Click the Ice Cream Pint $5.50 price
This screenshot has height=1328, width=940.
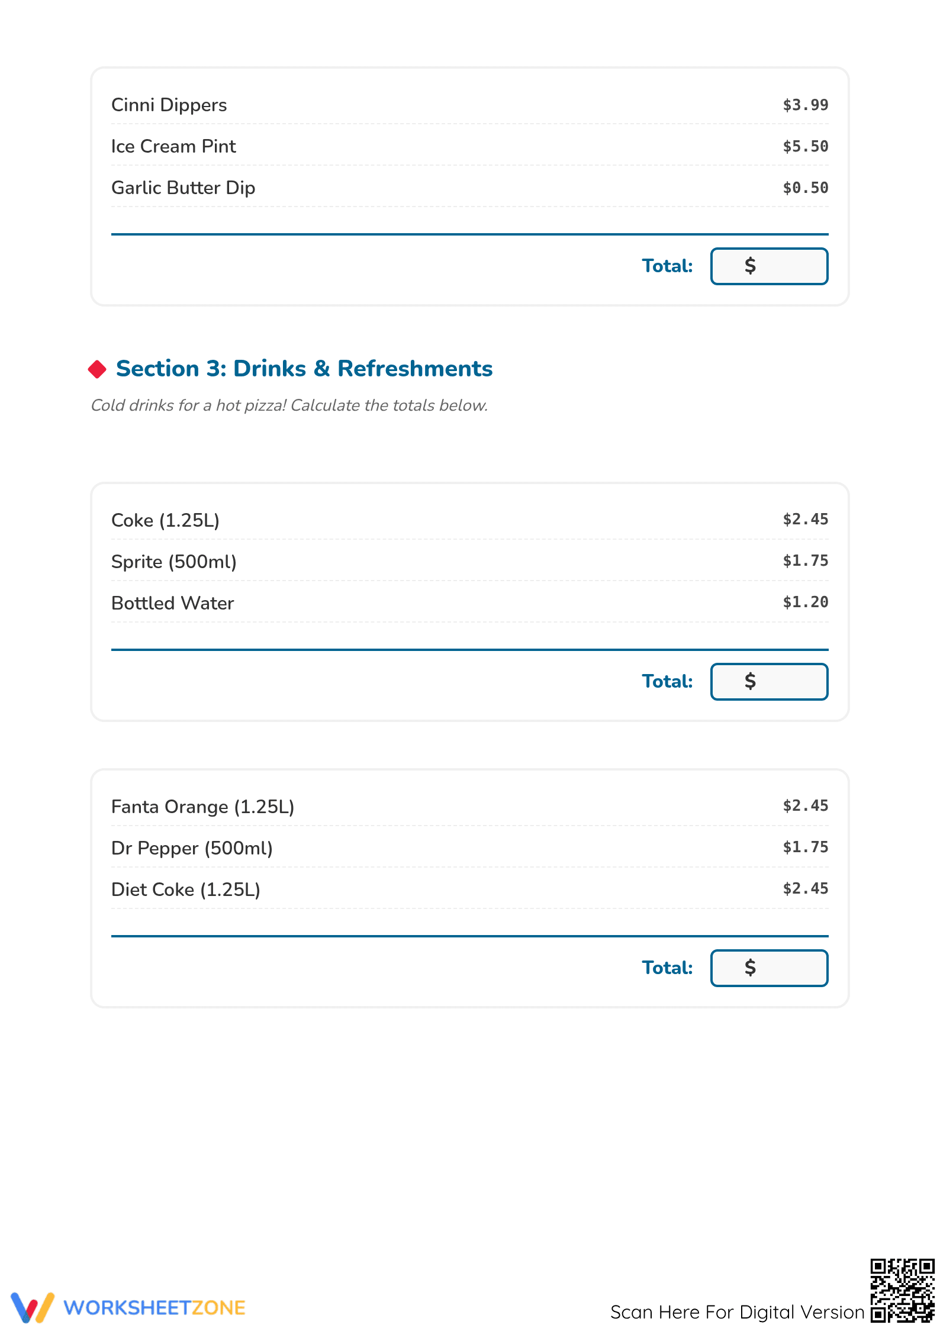[806, 146]
